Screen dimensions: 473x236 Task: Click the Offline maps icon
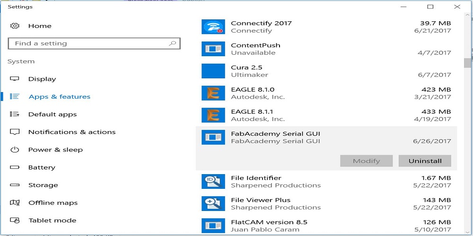coord(15,202)
